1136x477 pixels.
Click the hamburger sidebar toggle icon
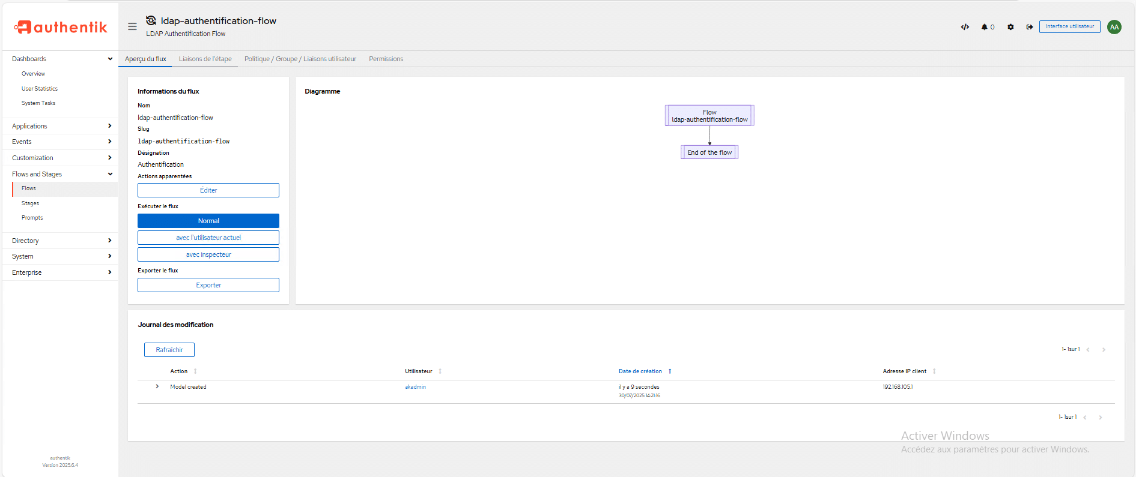click(x=132, y=26)
